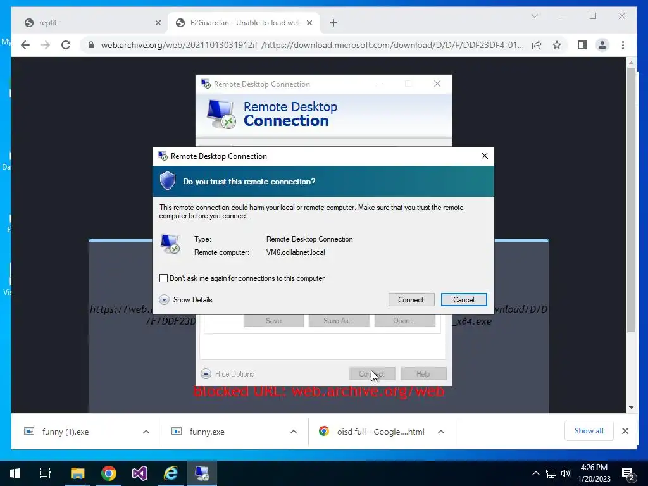Click Cancel in the trust dialog
648x486 pixels.
pyautogui.click(x=464, y=299)
